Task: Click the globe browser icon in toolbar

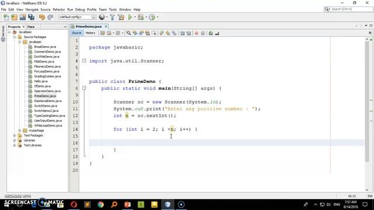Action: [x=102, y=17]
